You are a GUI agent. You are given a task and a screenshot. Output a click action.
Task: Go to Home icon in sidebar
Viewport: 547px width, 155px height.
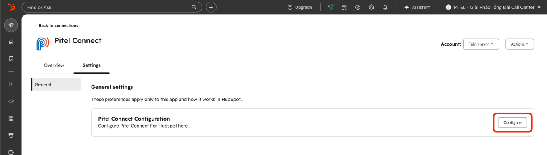pos(11,42)
